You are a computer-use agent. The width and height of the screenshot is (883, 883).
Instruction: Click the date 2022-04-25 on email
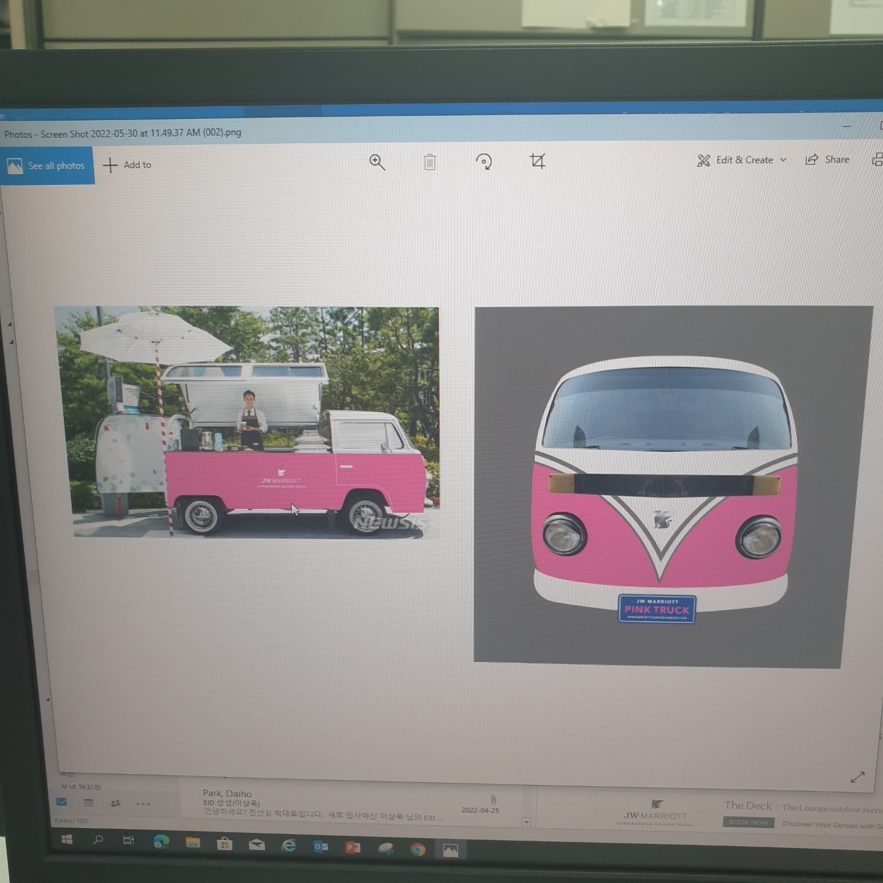point(480,810)
